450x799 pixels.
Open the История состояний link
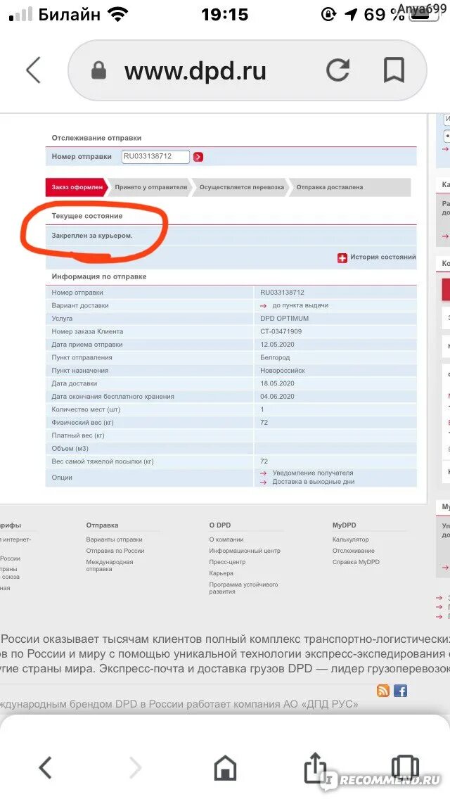382,257
